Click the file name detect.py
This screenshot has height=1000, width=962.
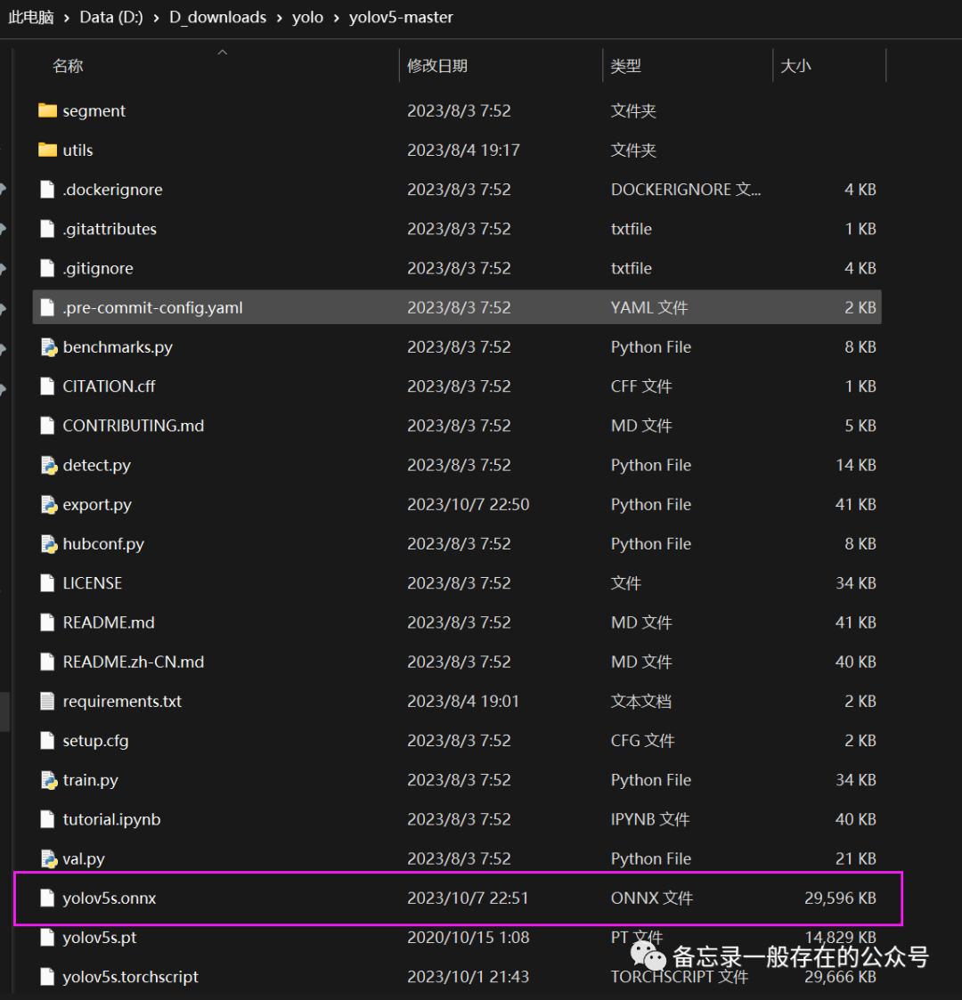pyautogui.click(x=96, y=465)
